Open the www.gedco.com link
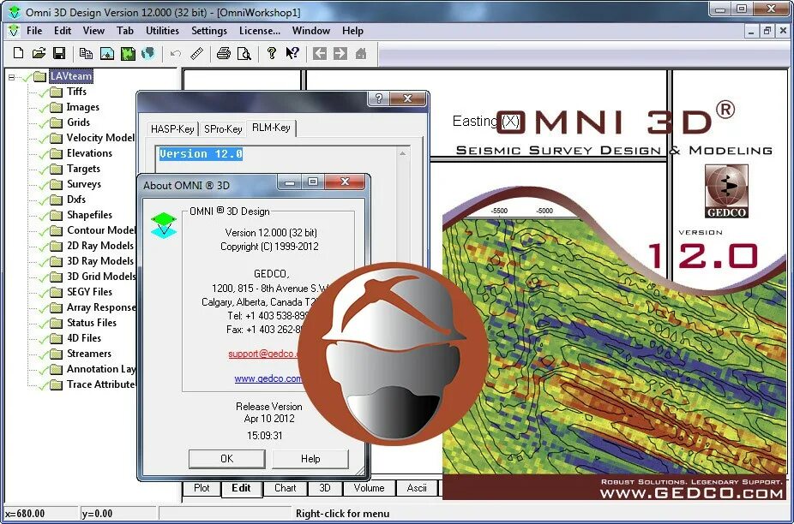The height and width of the screenshot is (524, 794). [x=268, y=378]
